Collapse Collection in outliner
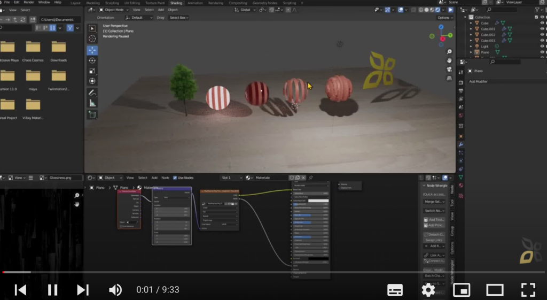The height and width of the screenshot is (300, 547). click(x=465, y=17)
